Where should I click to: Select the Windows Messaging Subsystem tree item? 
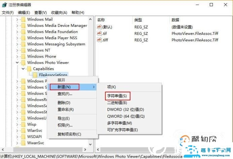(x=56, y=44)
